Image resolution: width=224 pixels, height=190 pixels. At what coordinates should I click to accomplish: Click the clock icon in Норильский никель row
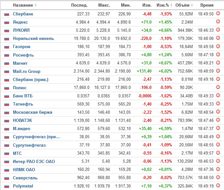(218, 38)
